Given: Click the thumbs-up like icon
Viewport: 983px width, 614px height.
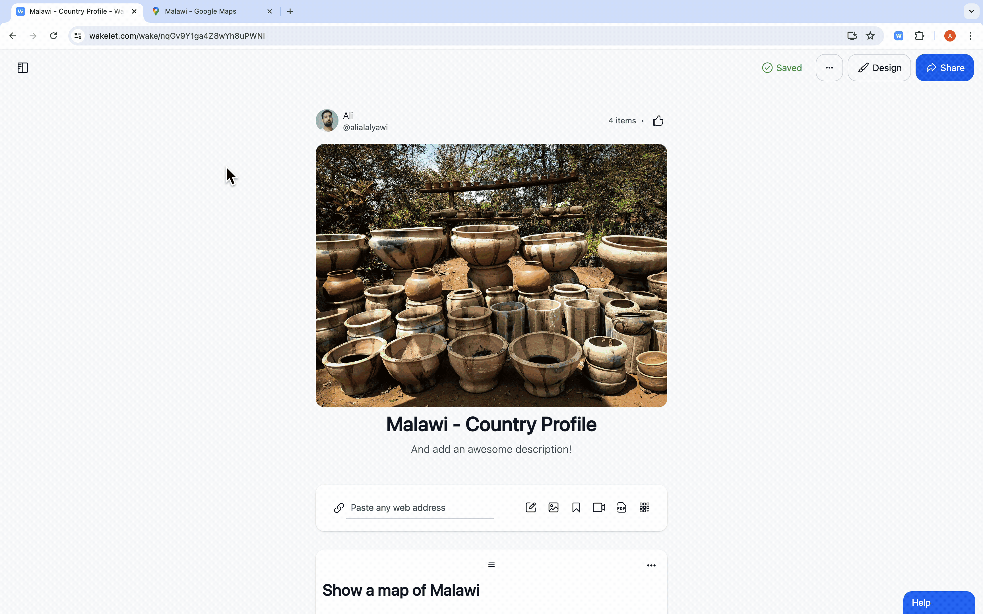Looking at the screenshot, I should [x=658, y=121].
